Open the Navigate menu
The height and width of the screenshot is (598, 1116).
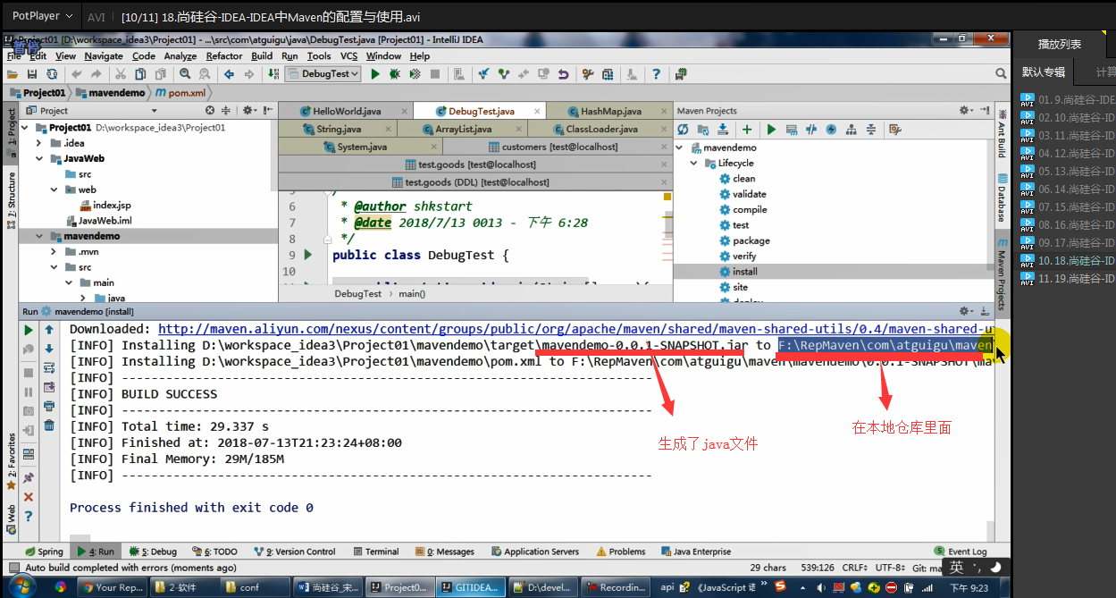click(104, 55)
